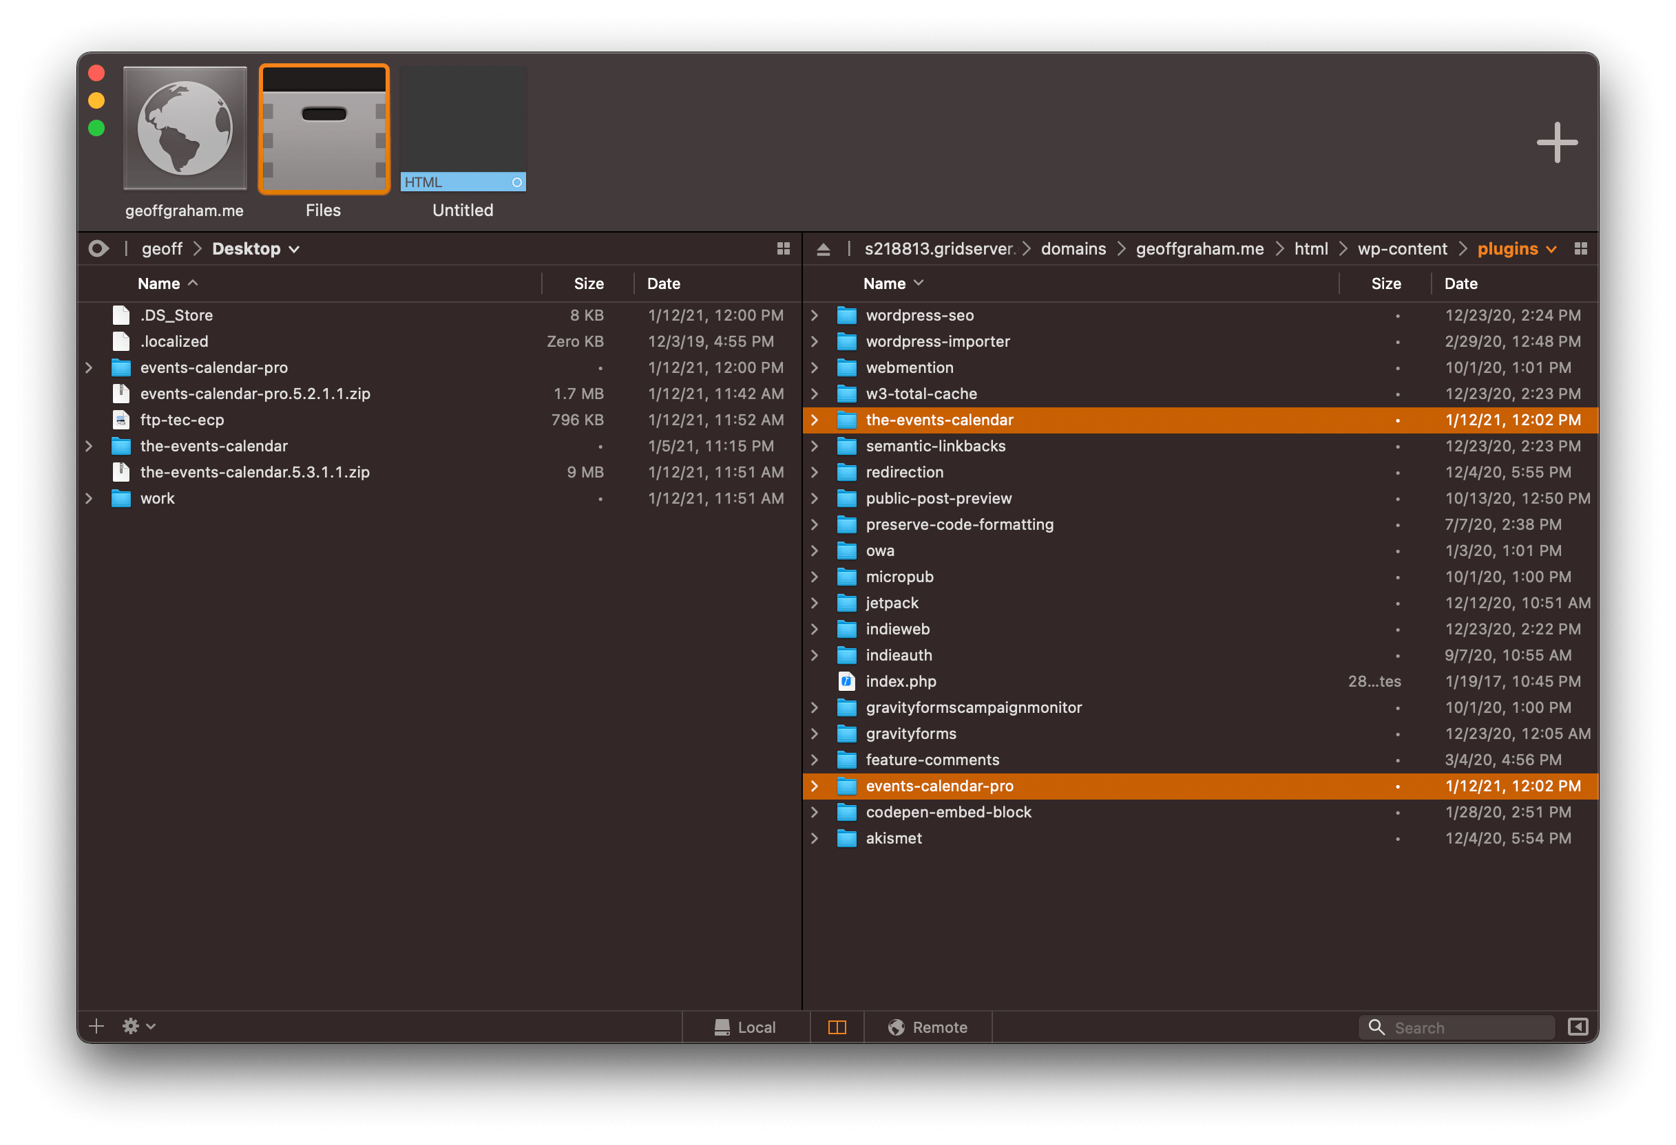Select the ftp-tec-ecp file icon
Image resolution: width=1676 pixels, height=1145 pixels.
(x=121, y=420)
